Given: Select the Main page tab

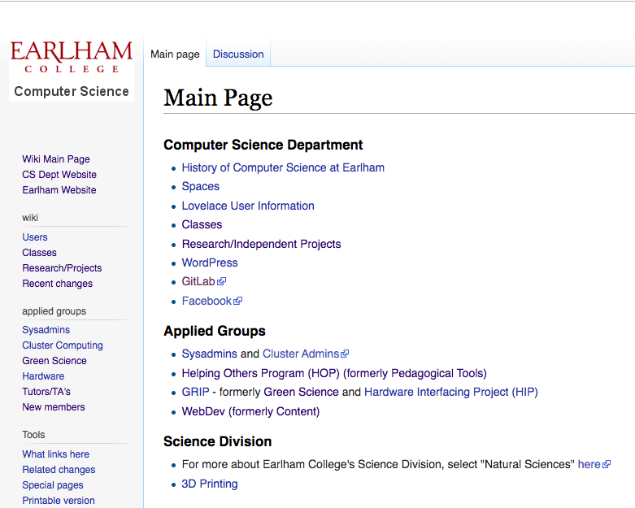Looking at the screenshot, I should [x=175, y=54].
